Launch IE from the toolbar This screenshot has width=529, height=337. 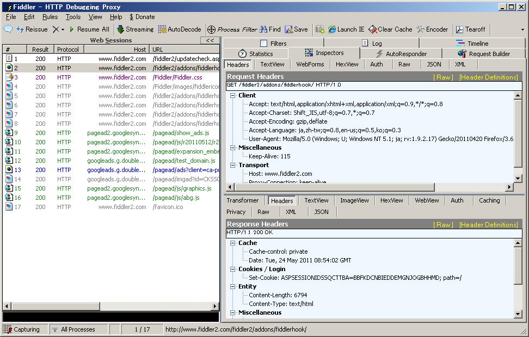(346, 29)
